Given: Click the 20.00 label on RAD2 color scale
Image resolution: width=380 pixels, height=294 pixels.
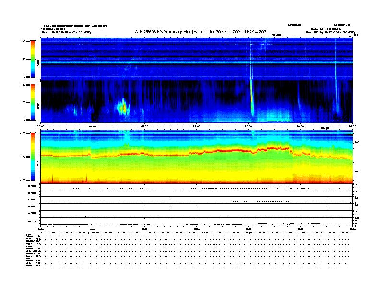Looking at the screenshot, I should click(26, 59).
